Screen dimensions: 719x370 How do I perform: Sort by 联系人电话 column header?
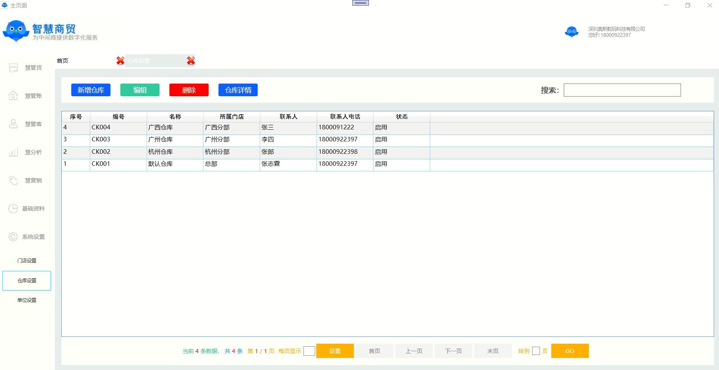point(345,117)
